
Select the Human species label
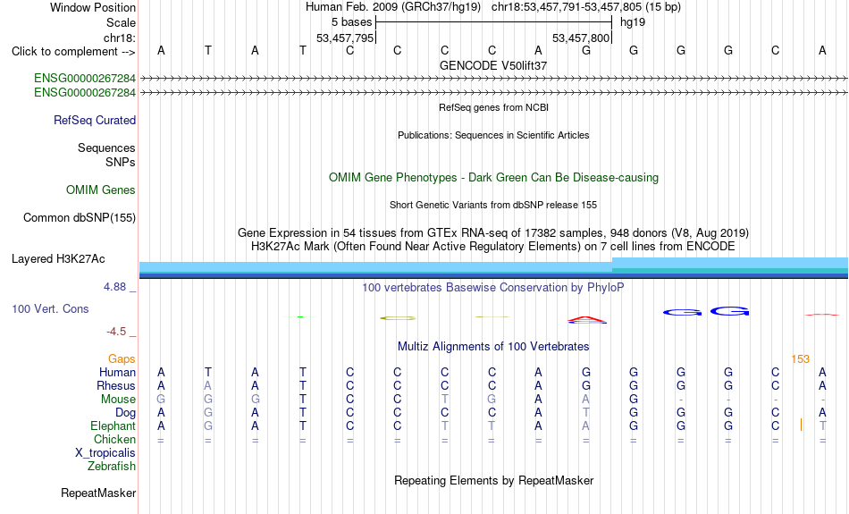[117, 372]
